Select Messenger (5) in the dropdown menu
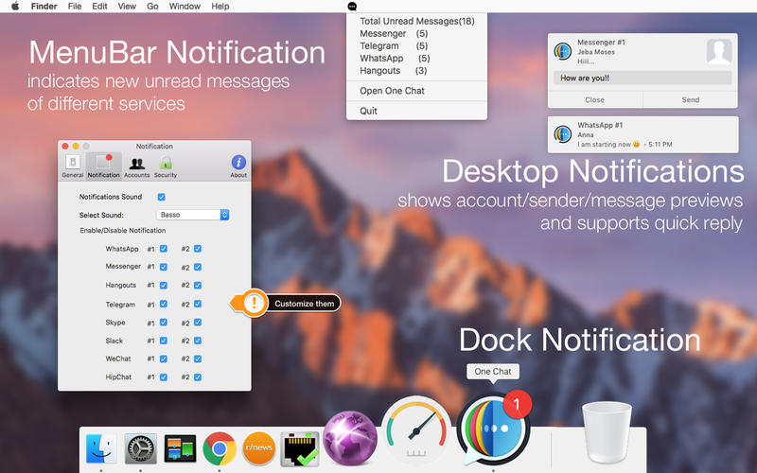Screen dimensions: 757x473 (416, 33)
